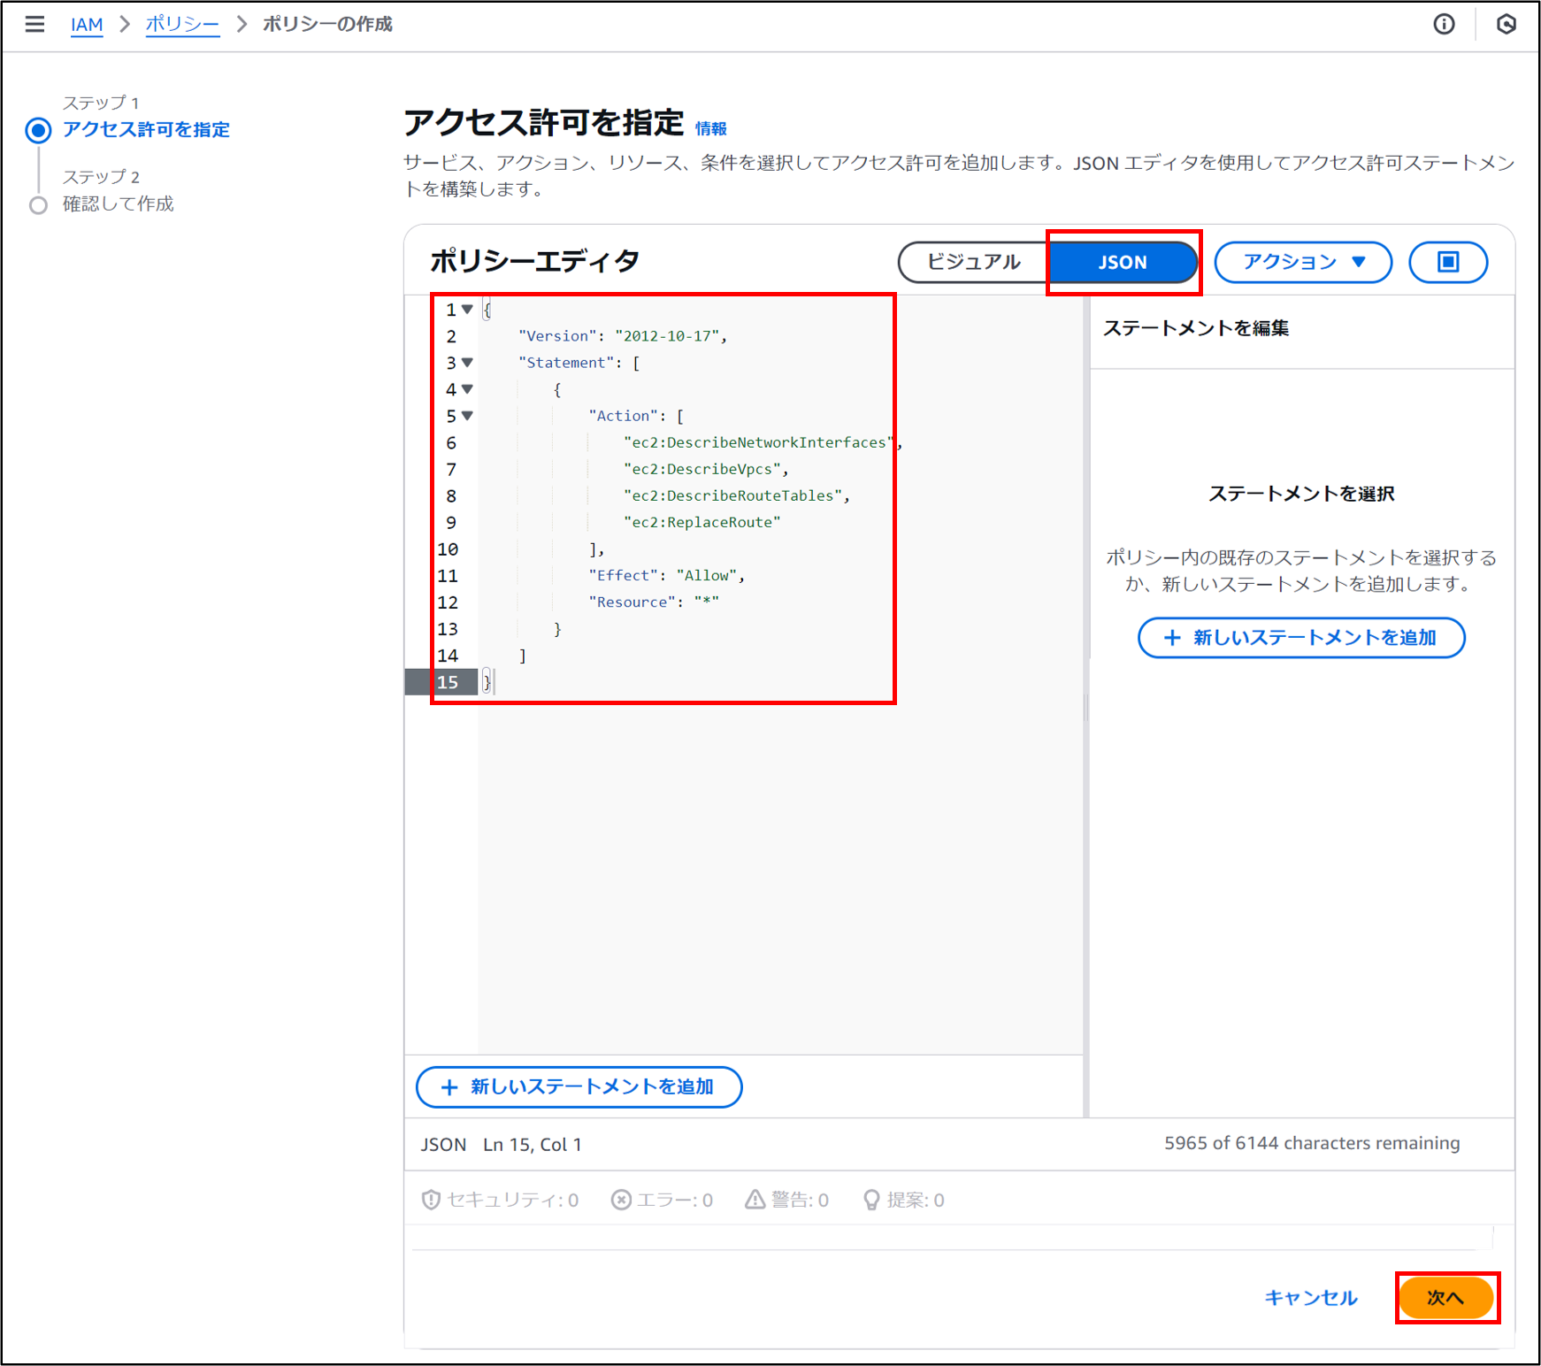
Task: Open the hamburger navigation menu
Action: pos(34,24)
